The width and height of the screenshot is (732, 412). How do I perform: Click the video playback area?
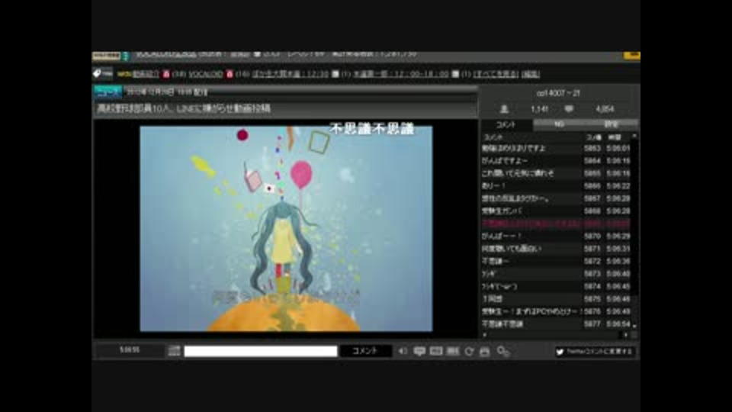[286, 228]
